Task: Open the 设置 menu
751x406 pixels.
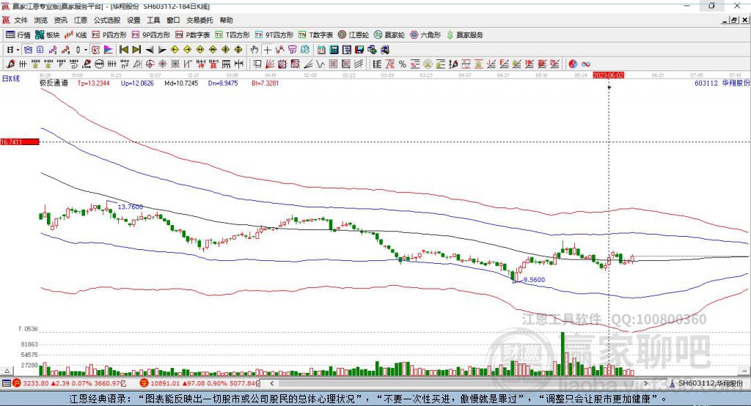Action: click(x=133, y=20)
